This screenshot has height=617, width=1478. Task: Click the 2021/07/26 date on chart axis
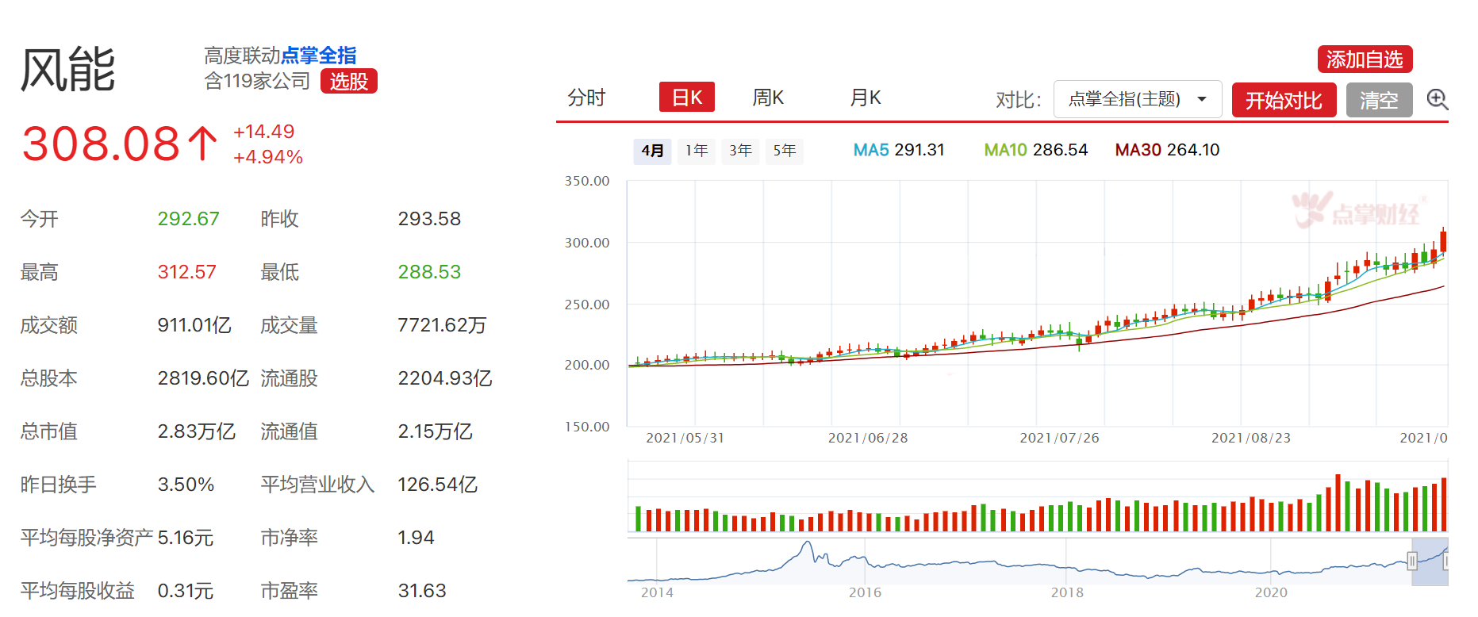[1059, 438]
